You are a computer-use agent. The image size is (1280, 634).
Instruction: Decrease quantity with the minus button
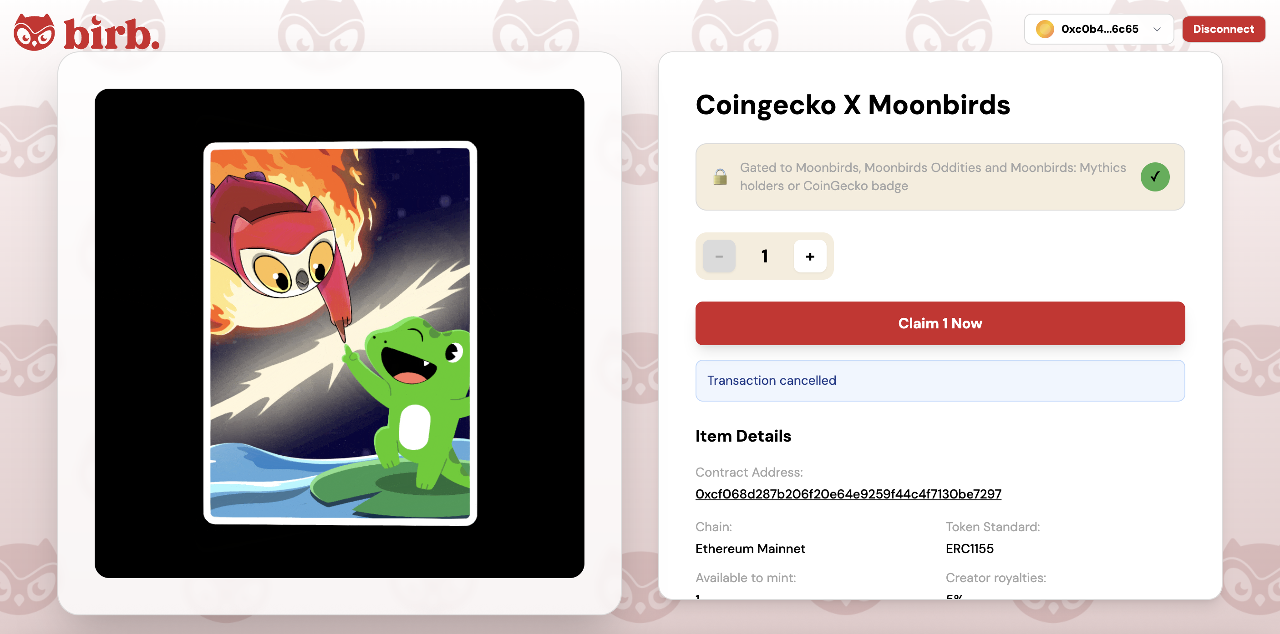(719, 256)
